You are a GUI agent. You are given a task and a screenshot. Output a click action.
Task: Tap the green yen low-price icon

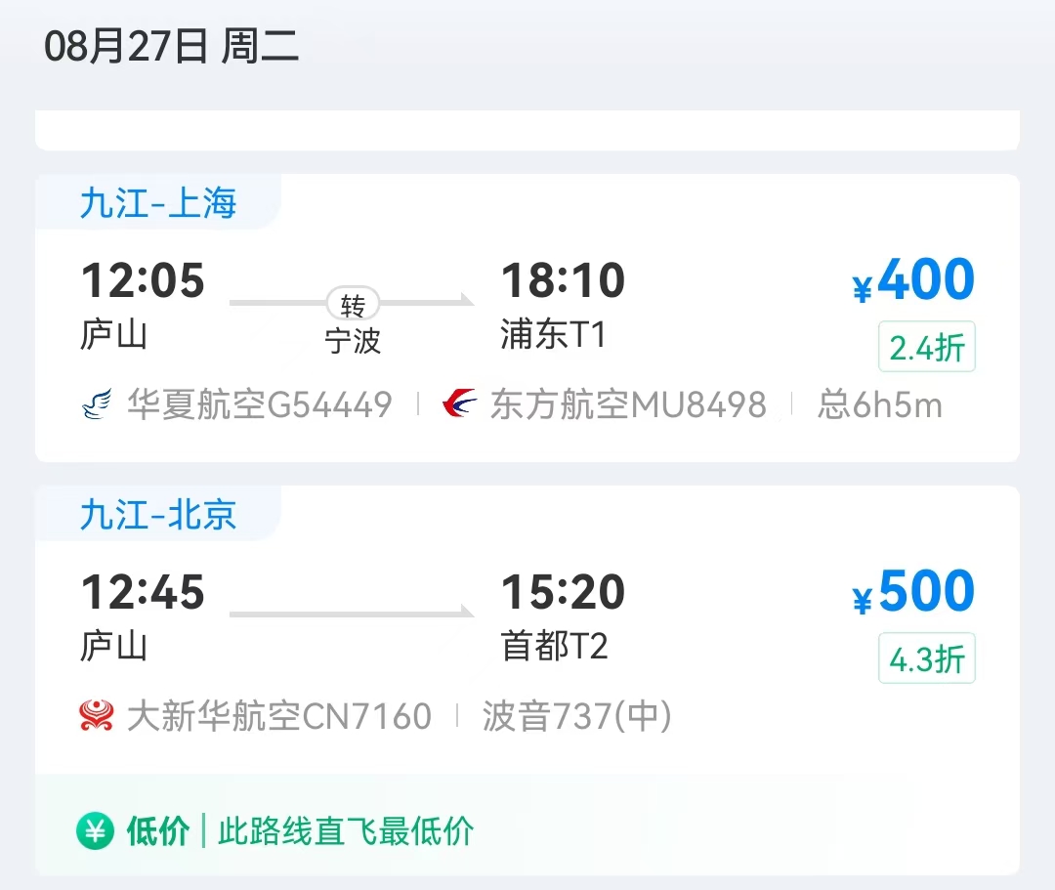pos(95,831)
